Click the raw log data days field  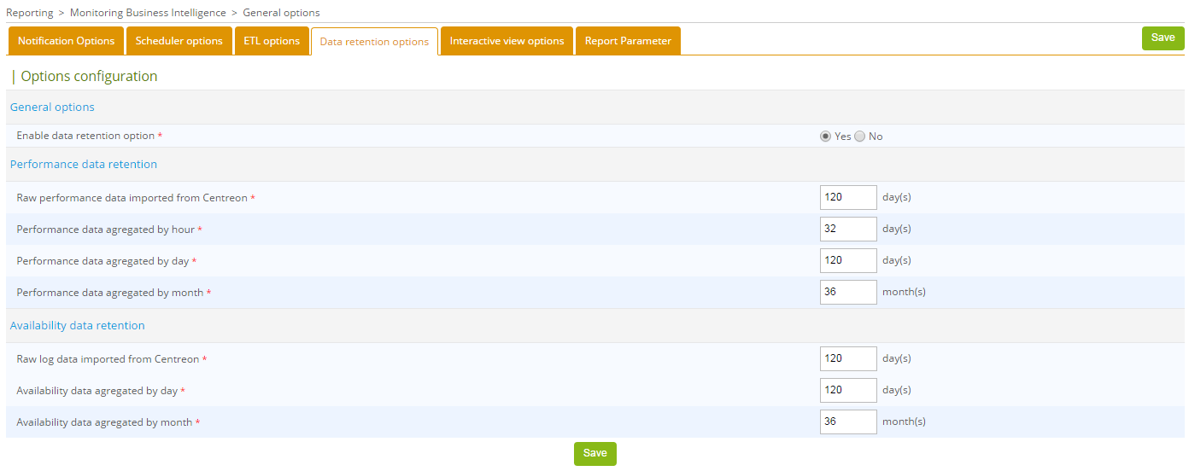847,358
